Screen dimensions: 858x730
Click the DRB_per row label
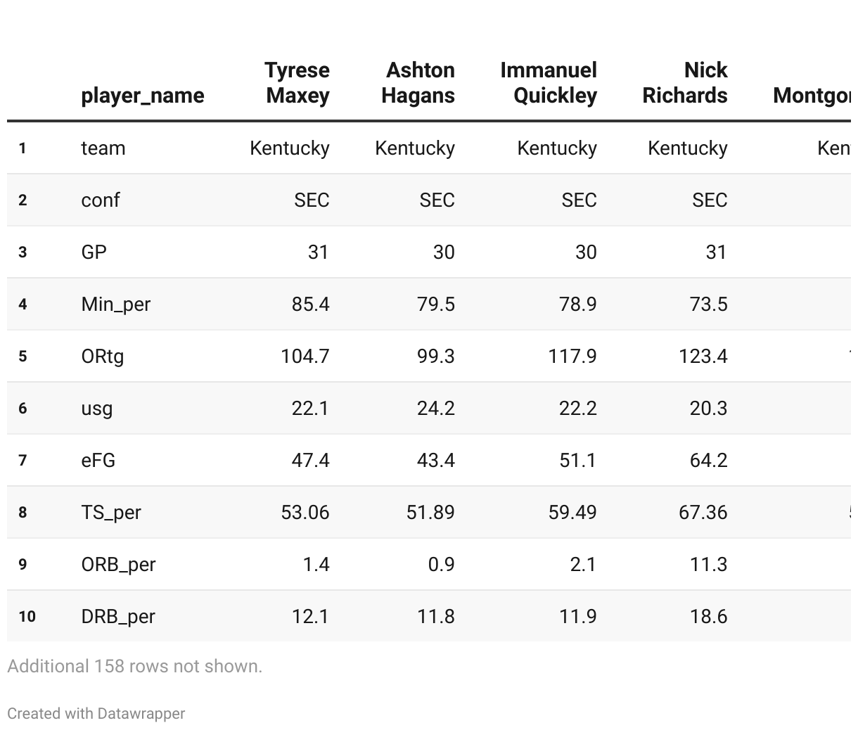point(118,617)
